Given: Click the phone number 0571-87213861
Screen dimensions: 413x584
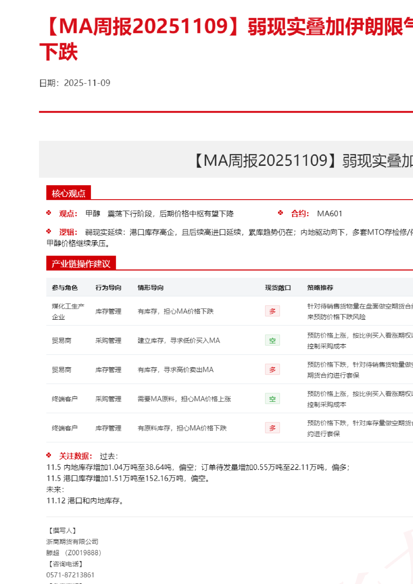Looking at the screenshot, I should [x=70, y=575].
